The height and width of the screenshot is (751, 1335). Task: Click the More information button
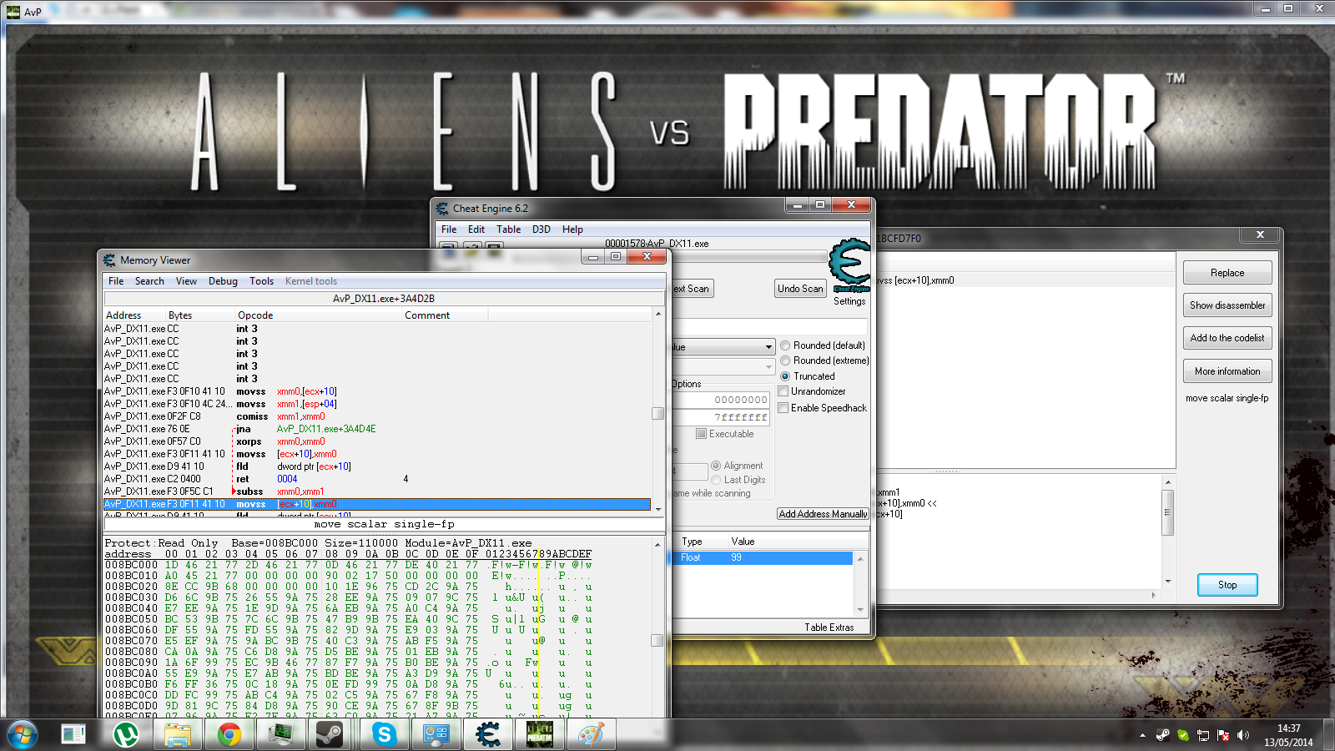click(1227, 371)
